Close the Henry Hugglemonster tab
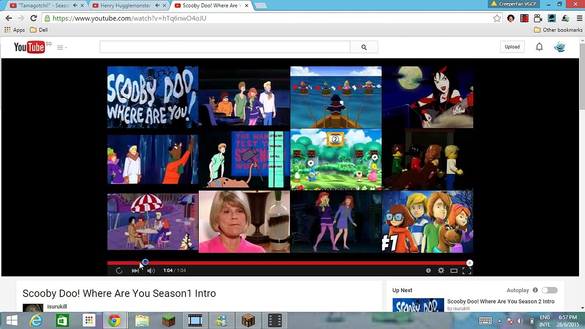585x329 pixels. 165,5
